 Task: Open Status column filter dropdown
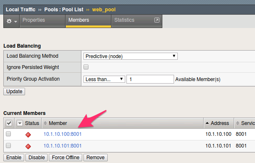pyautogui.click(x=20, y=123)
